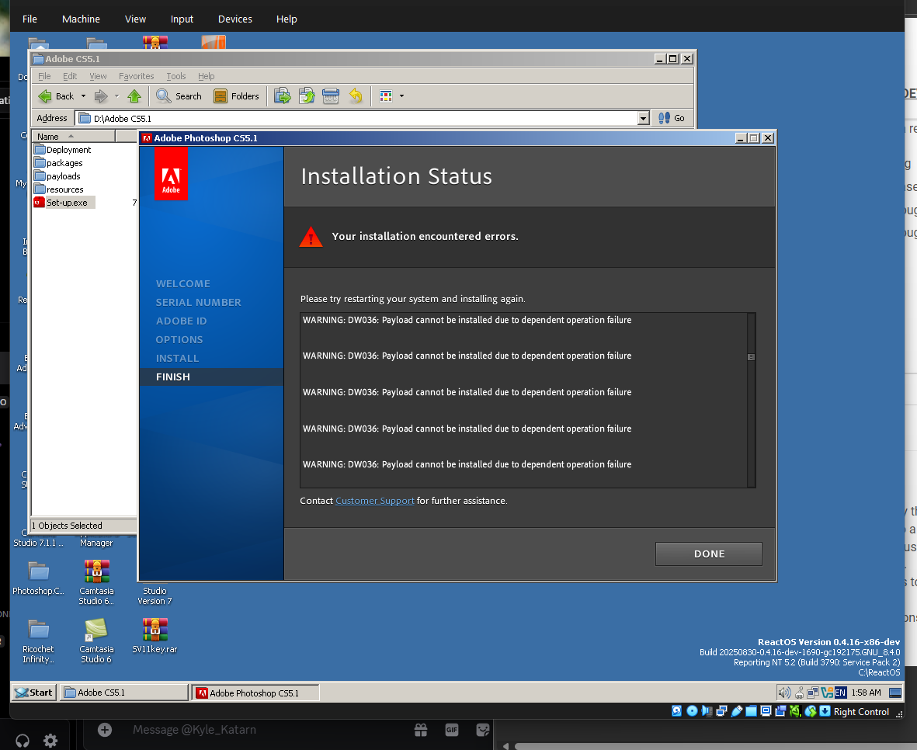Viewport: 917px width, 750px height.
Task: Click the VirtualBox display status icon
Action: [766, 711]
